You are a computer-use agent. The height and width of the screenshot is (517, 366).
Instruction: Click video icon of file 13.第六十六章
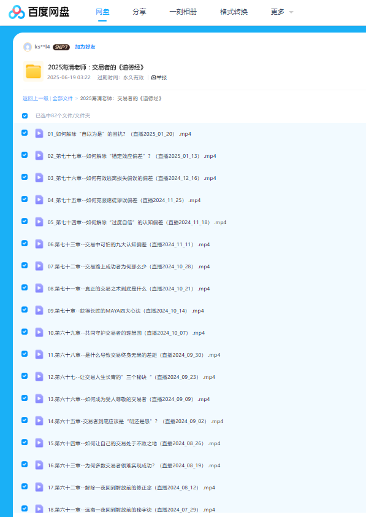click(x=39, y=398)
